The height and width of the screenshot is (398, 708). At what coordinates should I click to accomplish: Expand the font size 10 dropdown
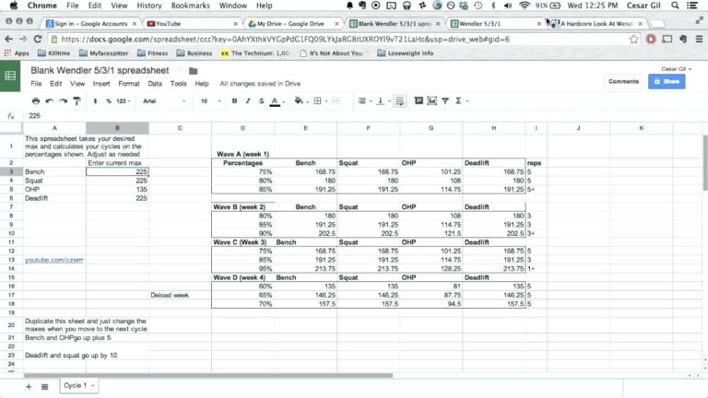210,101
